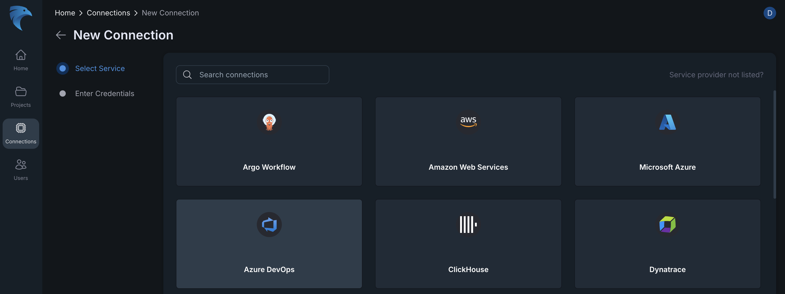Click the AWS logo icon
785x294 pixels.
(468, 121)
